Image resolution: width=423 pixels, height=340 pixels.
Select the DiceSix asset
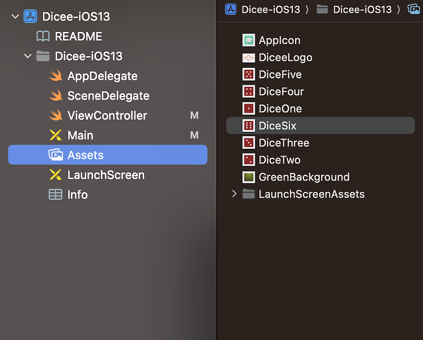(320, 126)
